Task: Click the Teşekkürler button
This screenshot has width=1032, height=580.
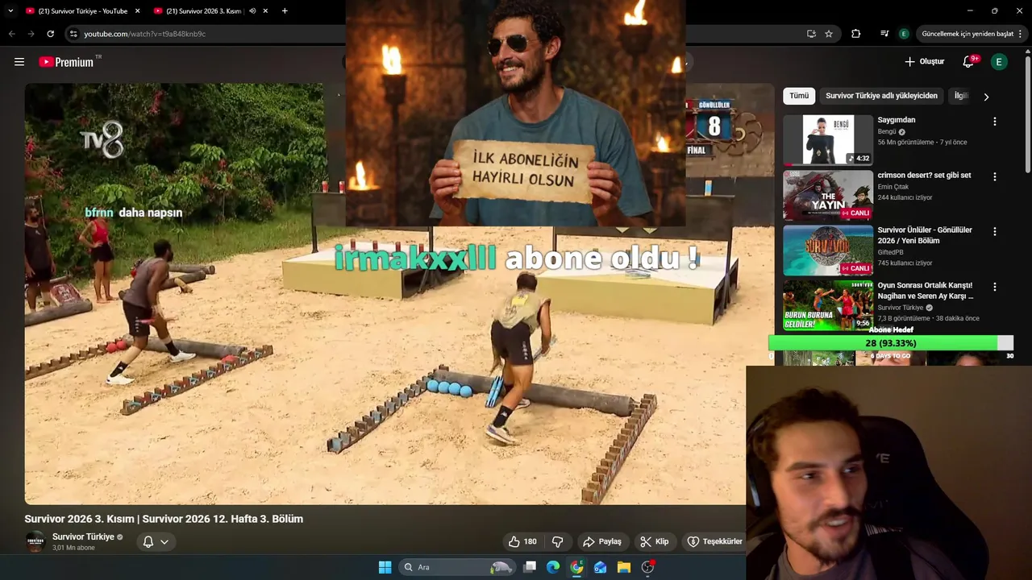Action: point(714,541)
